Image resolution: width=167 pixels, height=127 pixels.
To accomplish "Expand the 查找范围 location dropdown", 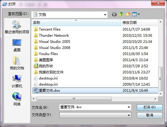I will [105, 15].
